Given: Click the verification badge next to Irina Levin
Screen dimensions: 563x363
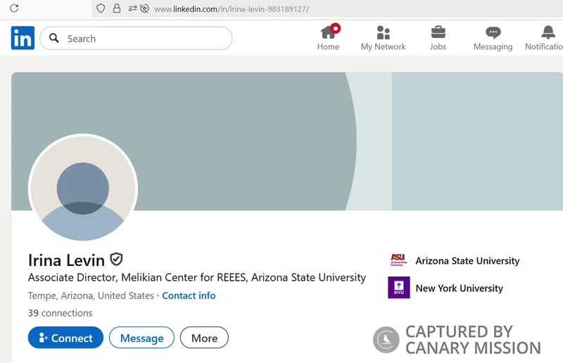Looking at the screenshot, I should 116,259.
